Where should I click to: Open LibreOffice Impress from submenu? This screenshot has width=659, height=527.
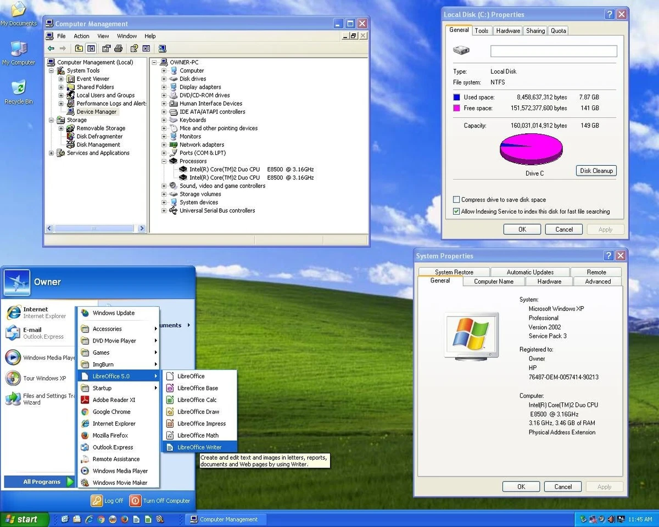point(200,423)
